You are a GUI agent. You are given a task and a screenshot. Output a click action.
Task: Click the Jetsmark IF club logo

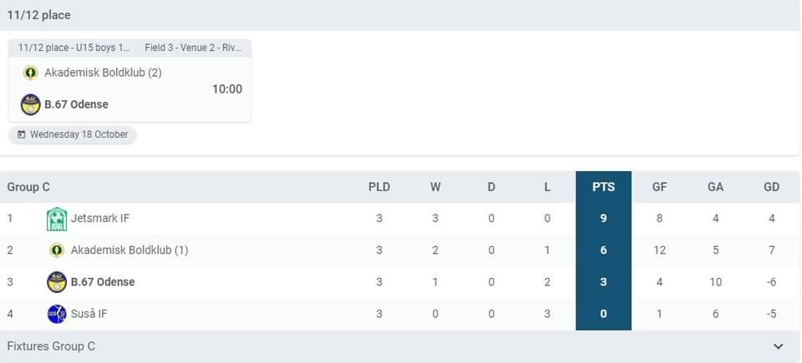click(x=57, y=219)
